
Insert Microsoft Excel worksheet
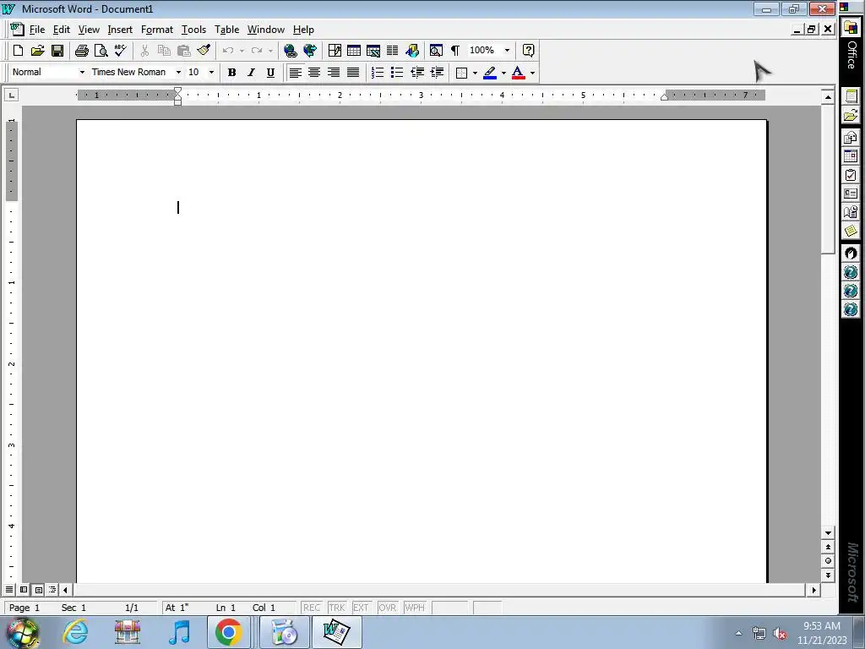(x=373, y=51)
